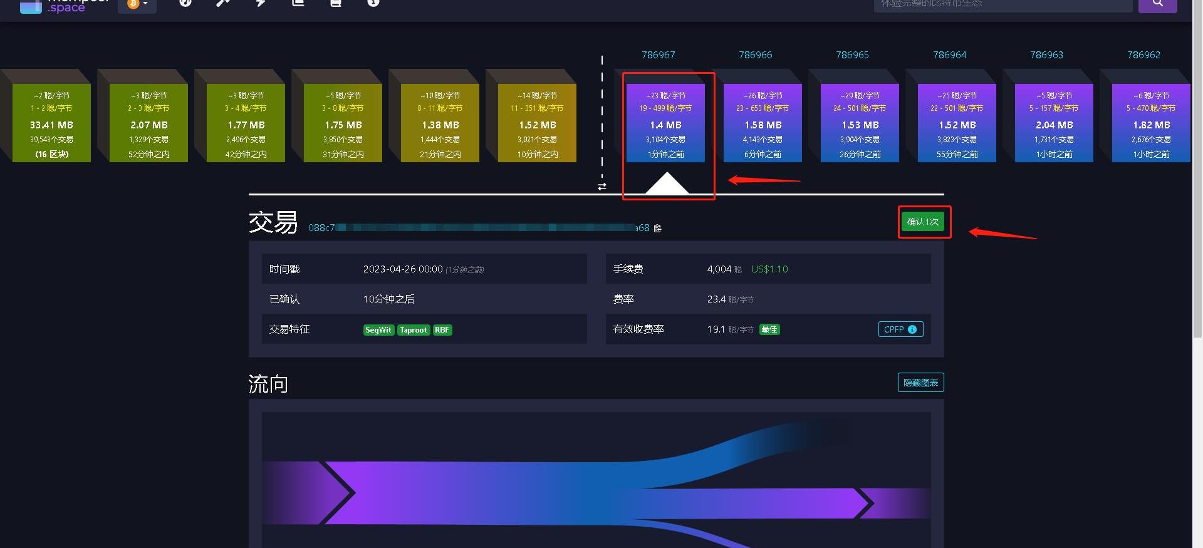Viewport: 1203px width, 548px height.
Task: Click the mempool.space logo
Action: point(64,6)
